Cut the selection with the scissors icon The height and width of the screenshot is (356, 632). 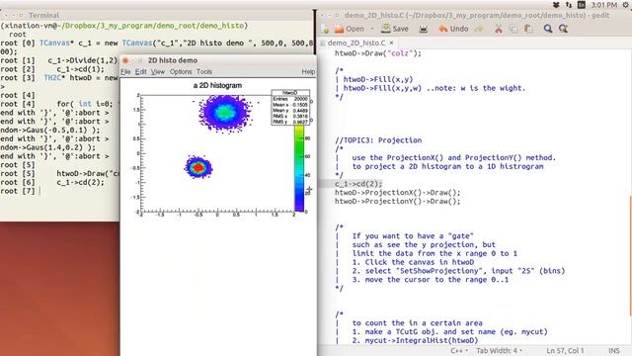499,29
